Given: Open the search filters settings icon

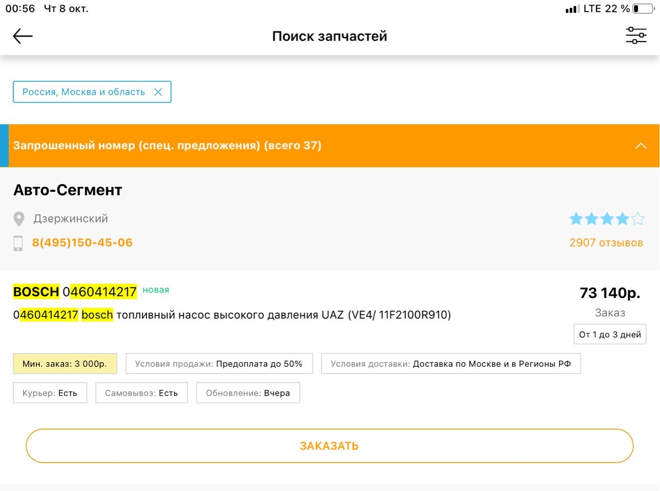Looking at the screenshot, I should click(636, 35).
